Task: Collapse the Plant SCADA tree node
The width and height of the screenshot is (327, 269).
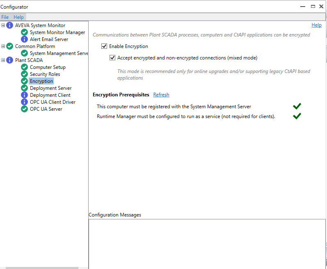Action: coord(3,60)
